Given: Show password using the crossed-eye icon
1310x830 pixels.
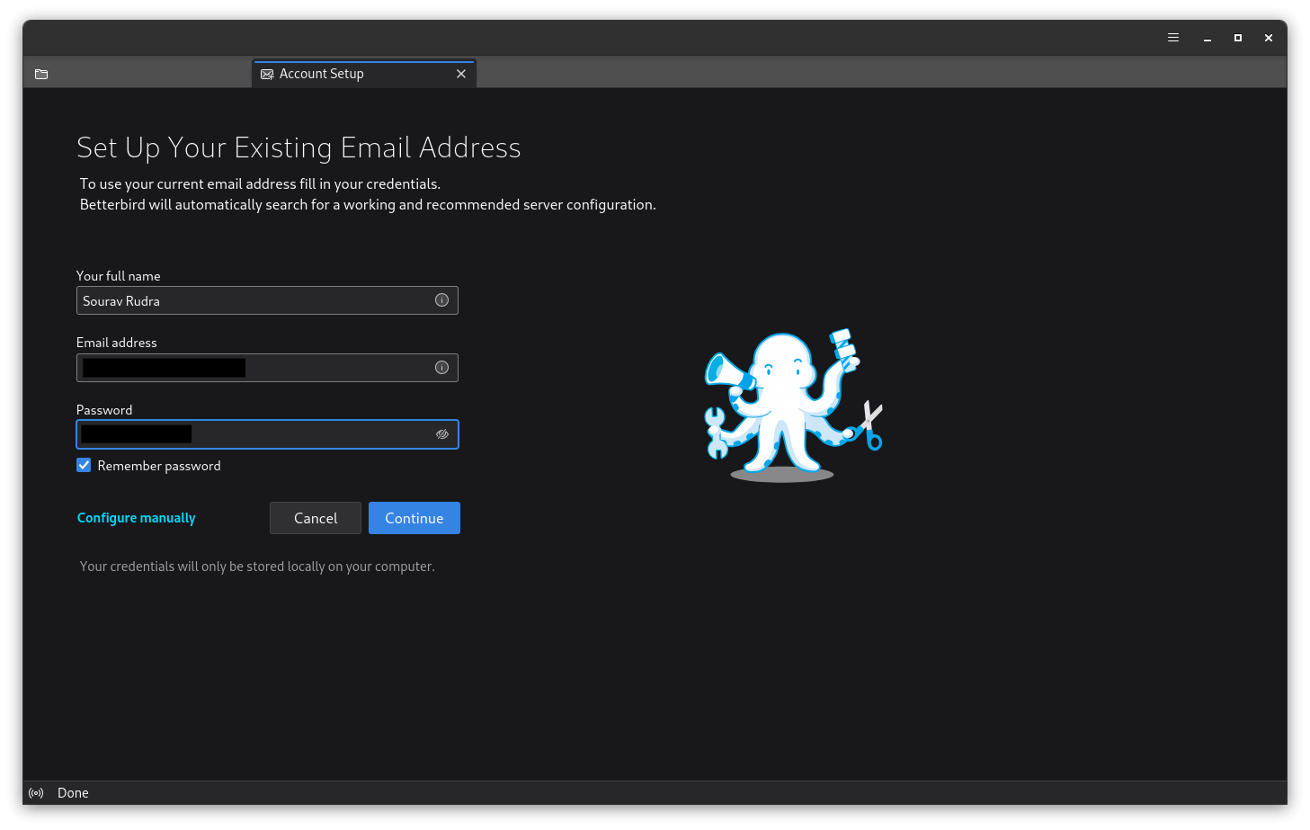Looking at the screenshot, I should (x=441, y=434).
